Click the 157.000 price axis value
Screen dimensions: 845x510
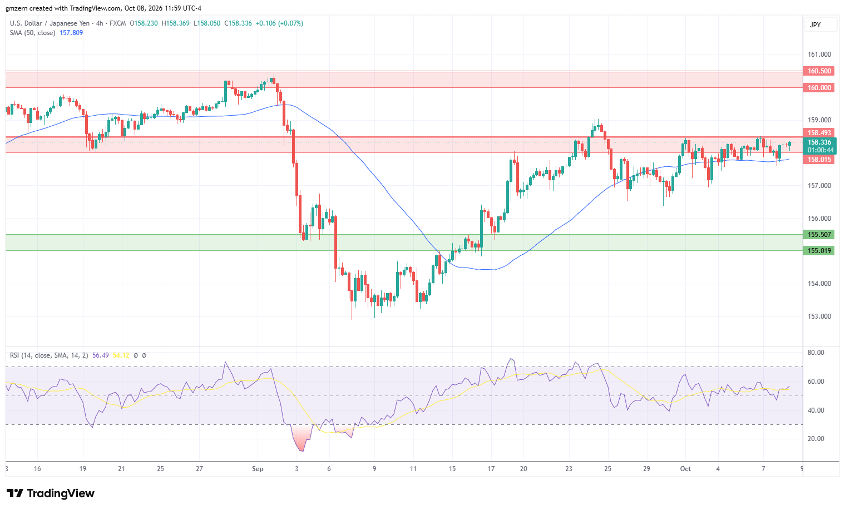(819, 186)
